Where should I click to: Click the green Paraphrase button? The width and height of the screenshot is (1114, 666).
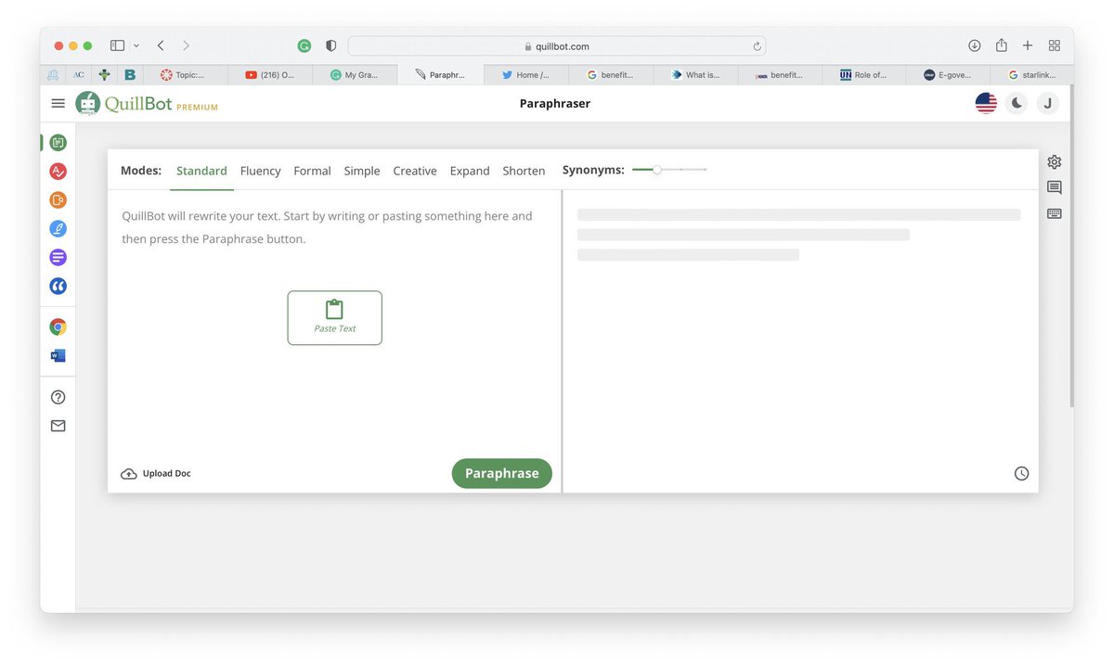(x=502, y=473)
